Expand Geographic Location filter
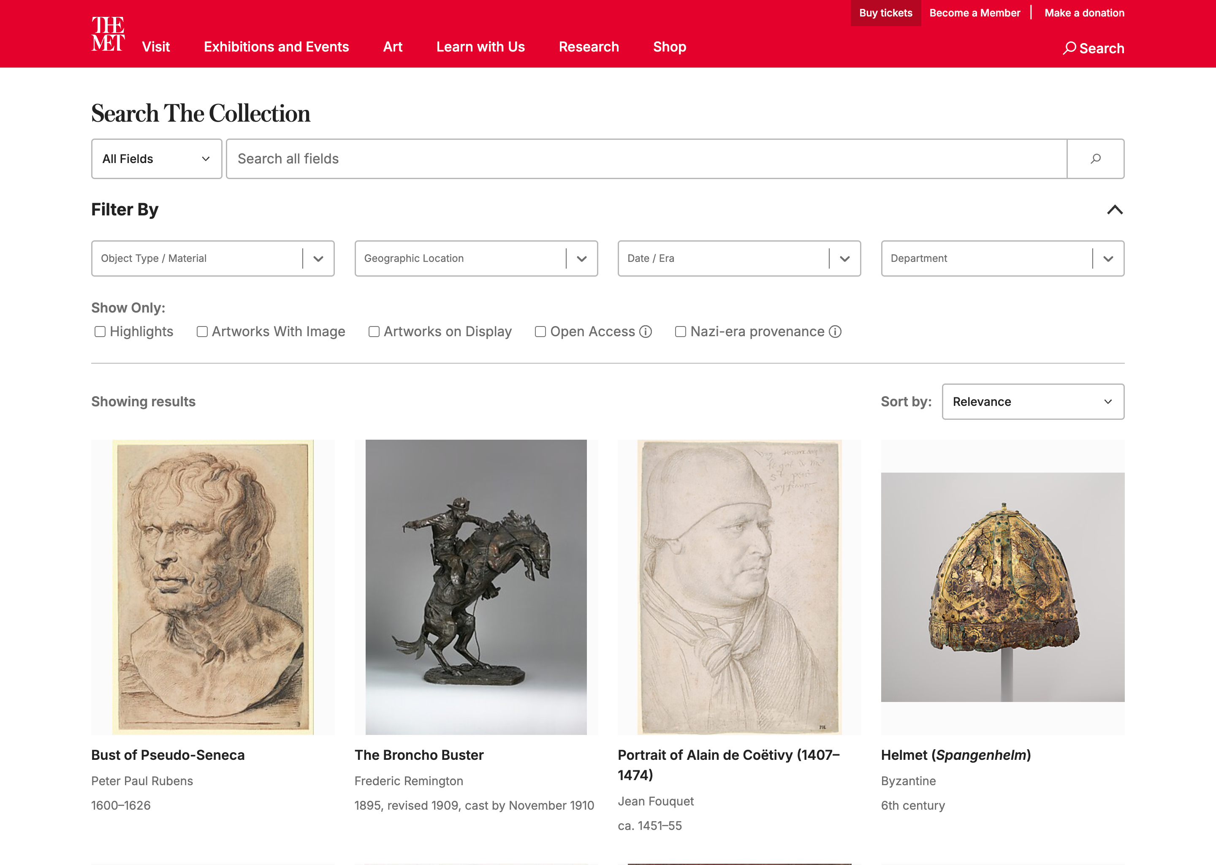 tap(476, 258)
